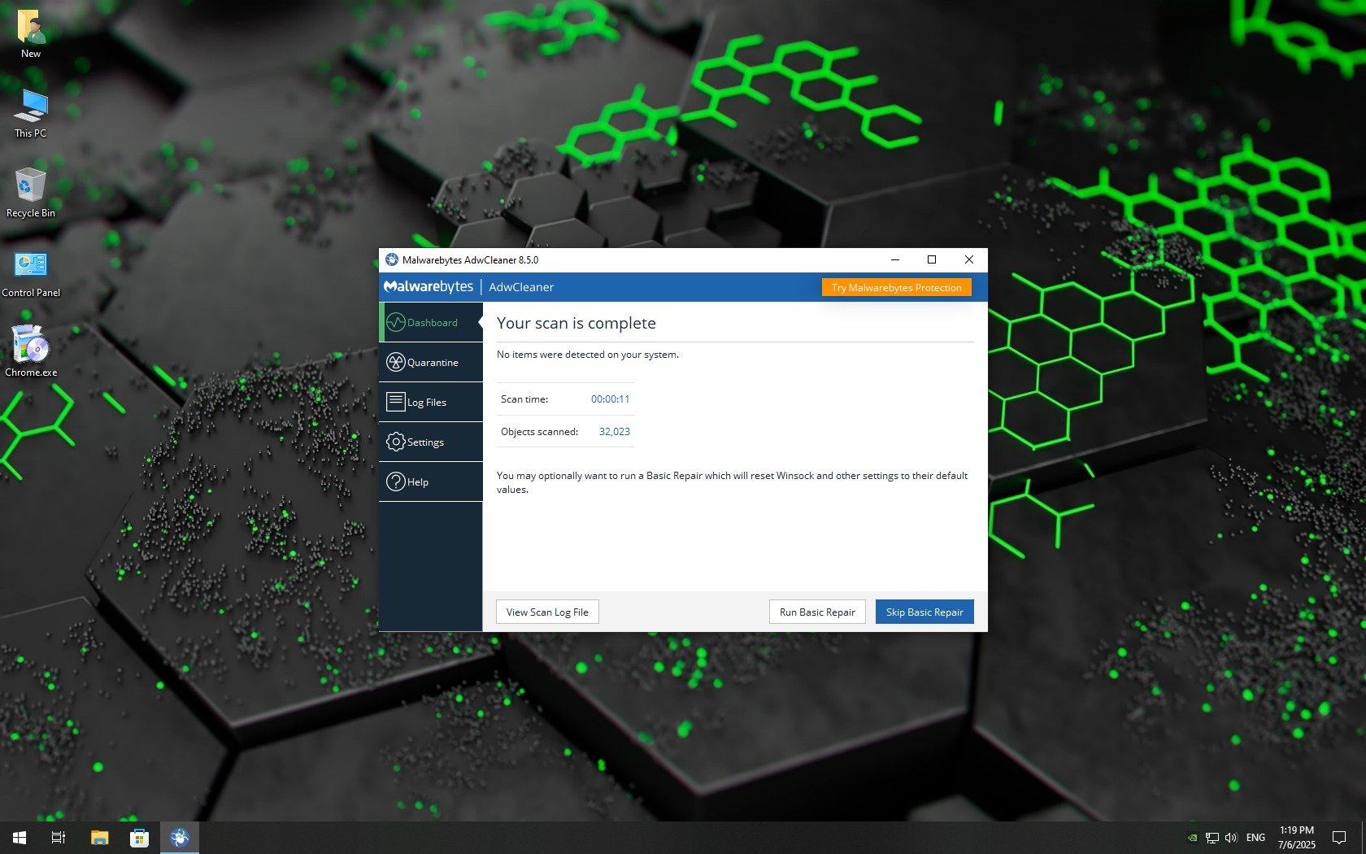Screen dimensions: 1366x854
Task: Click the AdwCleaner taskbar icon
Action: [180, 838]
